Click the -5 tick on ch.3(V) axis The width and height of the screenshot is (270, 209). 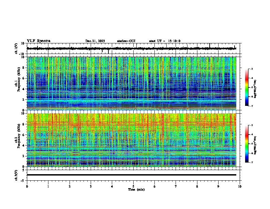tap(23, 181)
